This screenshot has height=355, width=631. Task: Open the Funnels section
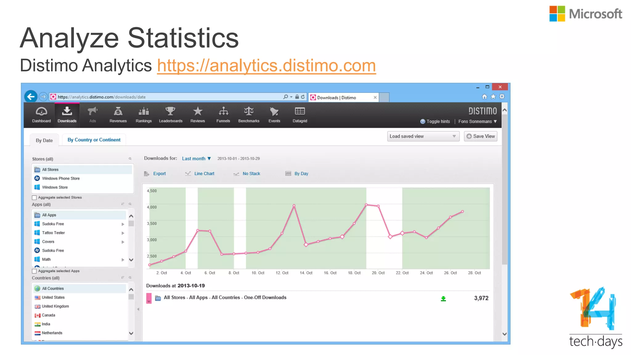click(x=223, y=115)
